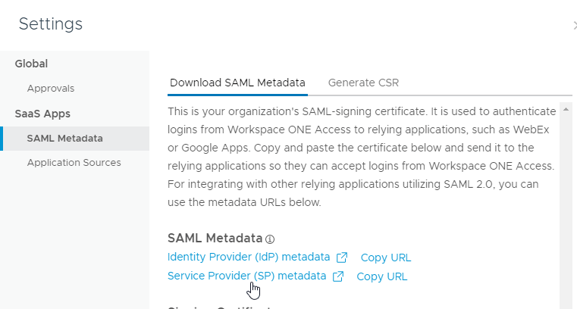
Task: Close the Settings dialog
Action: (573, 25)
